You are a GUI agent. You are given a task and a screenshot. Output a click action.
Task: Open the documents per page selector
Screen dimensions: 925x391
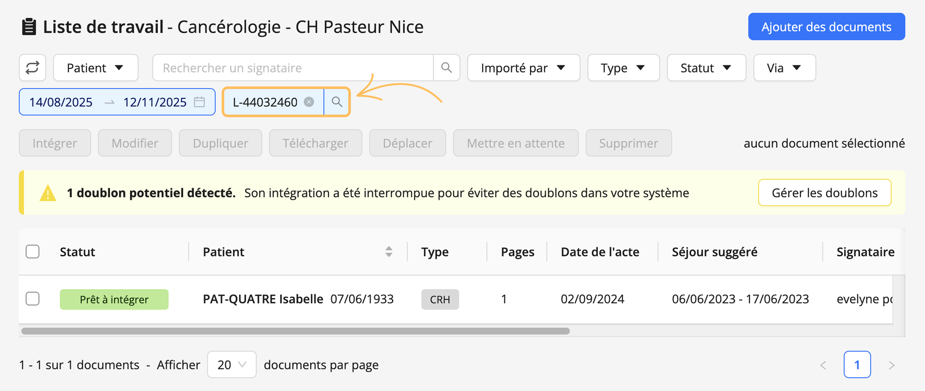point(232,365)
